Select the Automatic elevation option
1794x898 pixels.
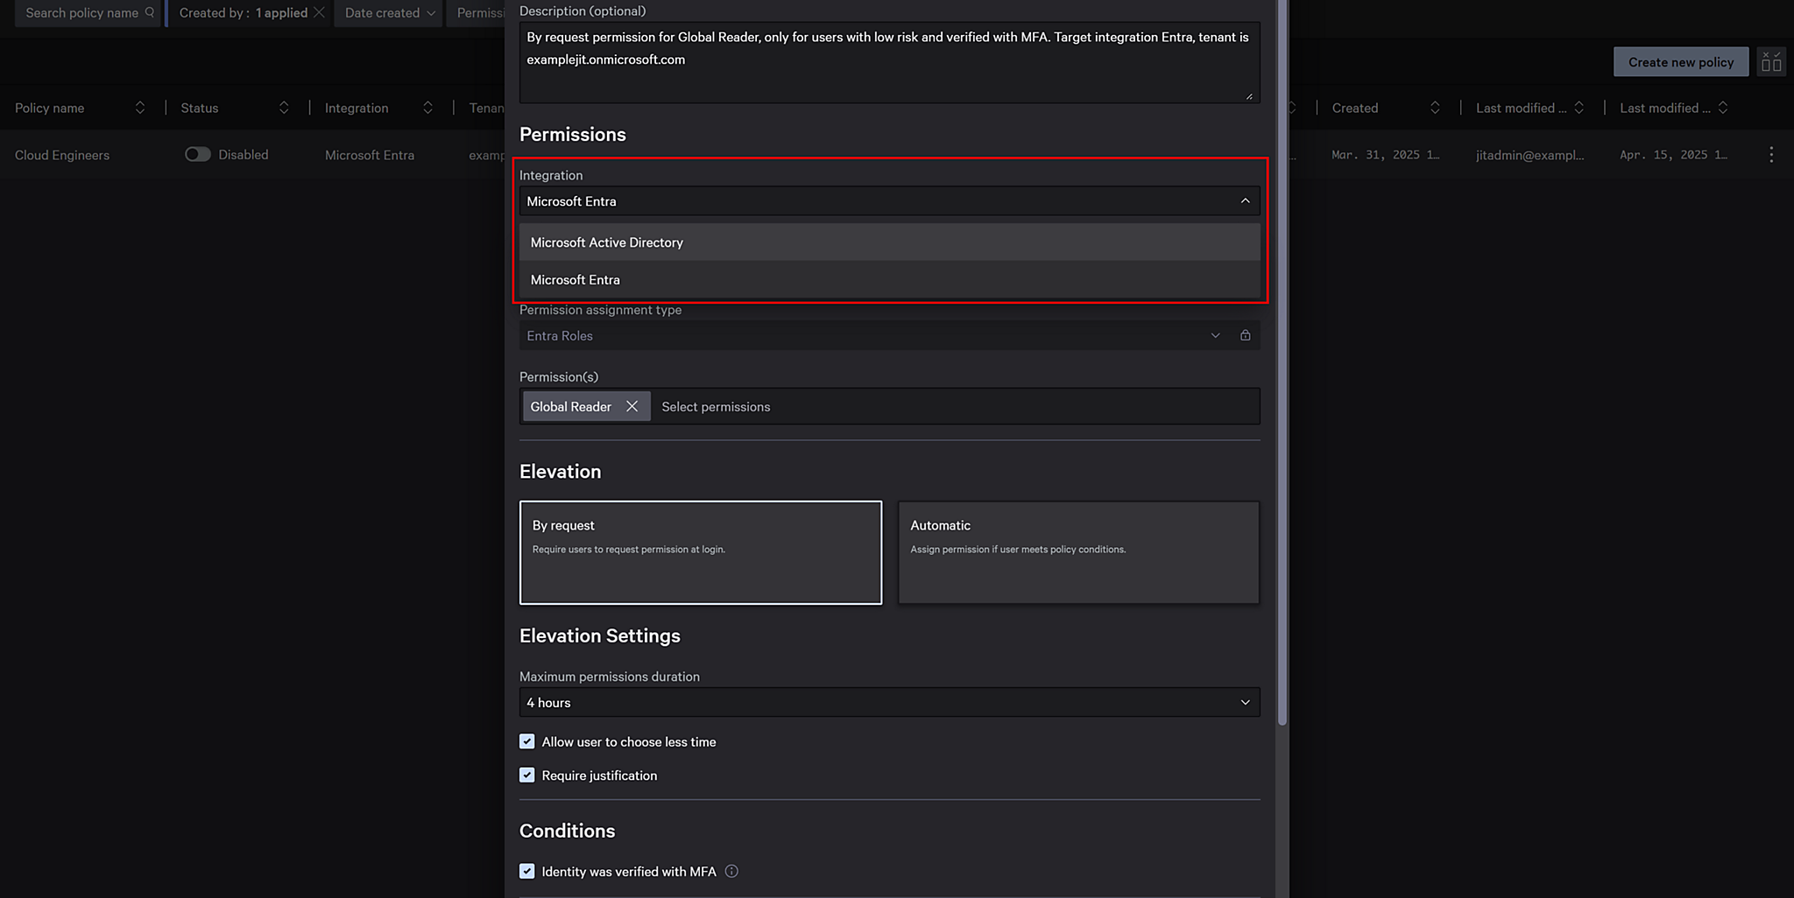click(1077, 552)
